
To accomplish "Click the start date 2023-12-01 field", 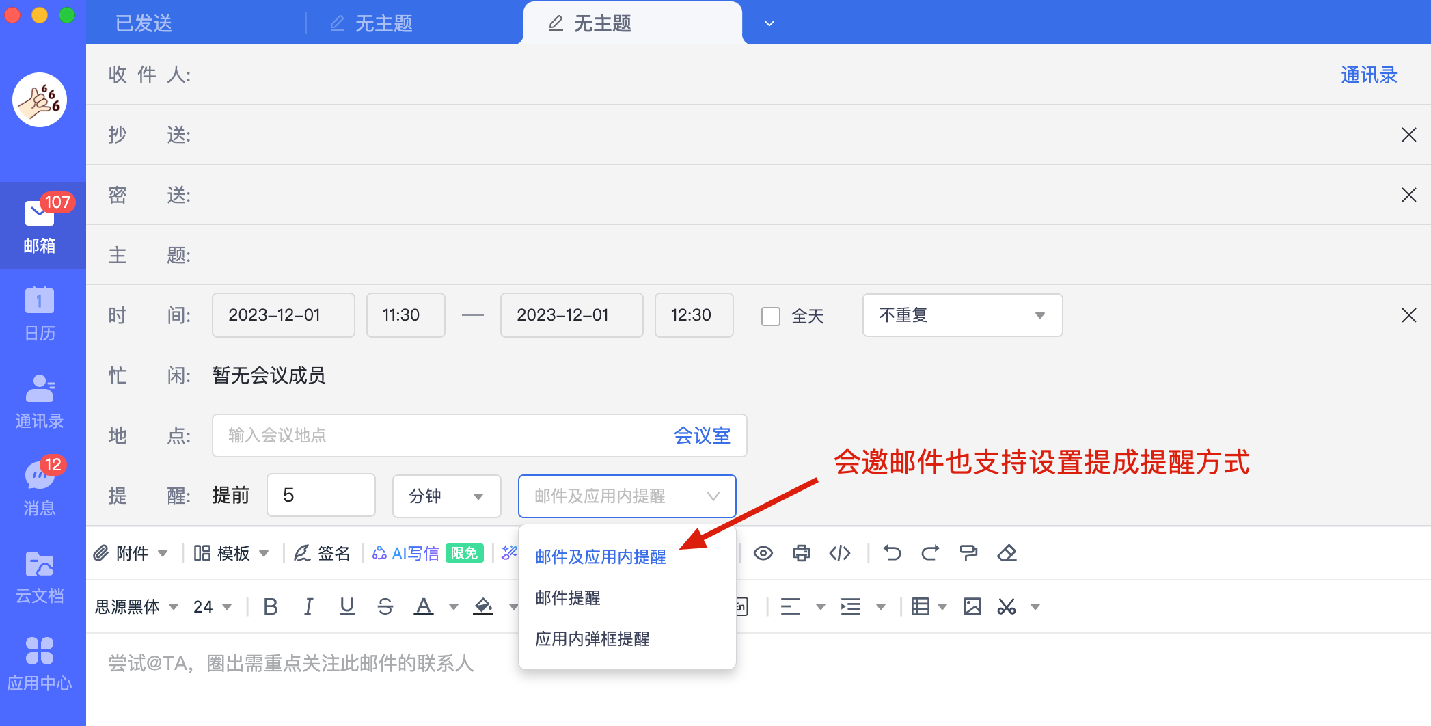I will coord(284,315).
